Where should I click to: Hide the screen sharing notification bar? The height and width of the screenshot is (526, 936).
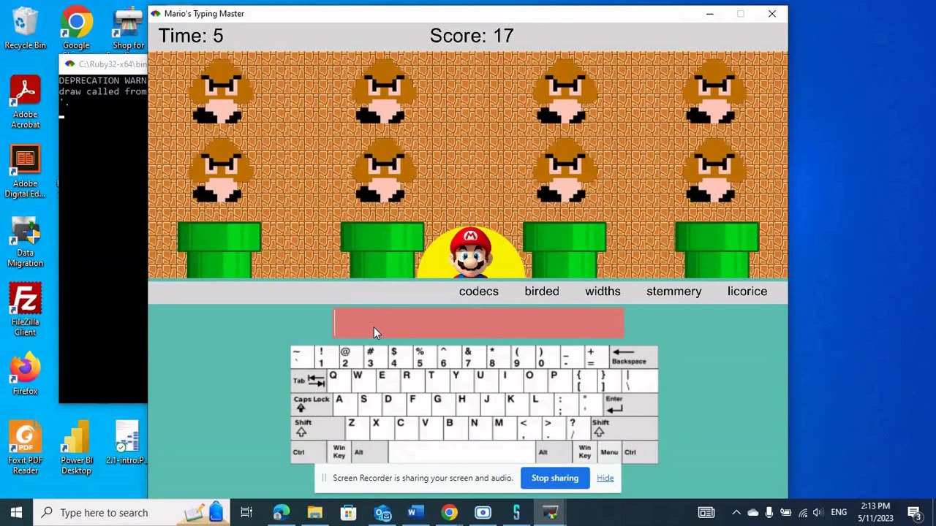pos(605,478)
